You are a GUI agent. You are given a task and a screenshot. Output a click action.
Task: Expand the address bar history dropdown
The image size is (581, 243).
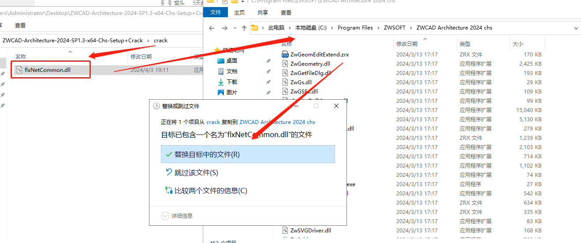coord(576,28)
